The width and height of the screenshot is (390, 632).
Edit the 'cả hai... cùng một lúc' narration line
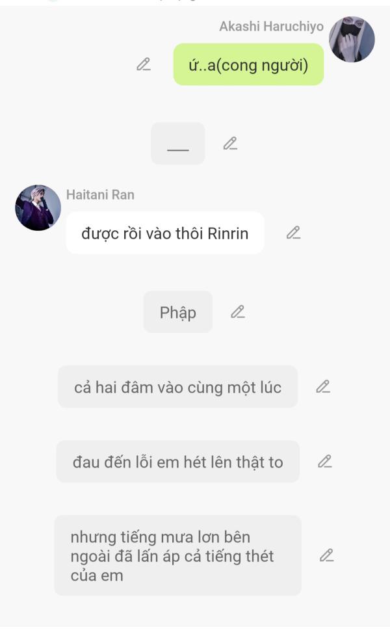coord(323,386)
